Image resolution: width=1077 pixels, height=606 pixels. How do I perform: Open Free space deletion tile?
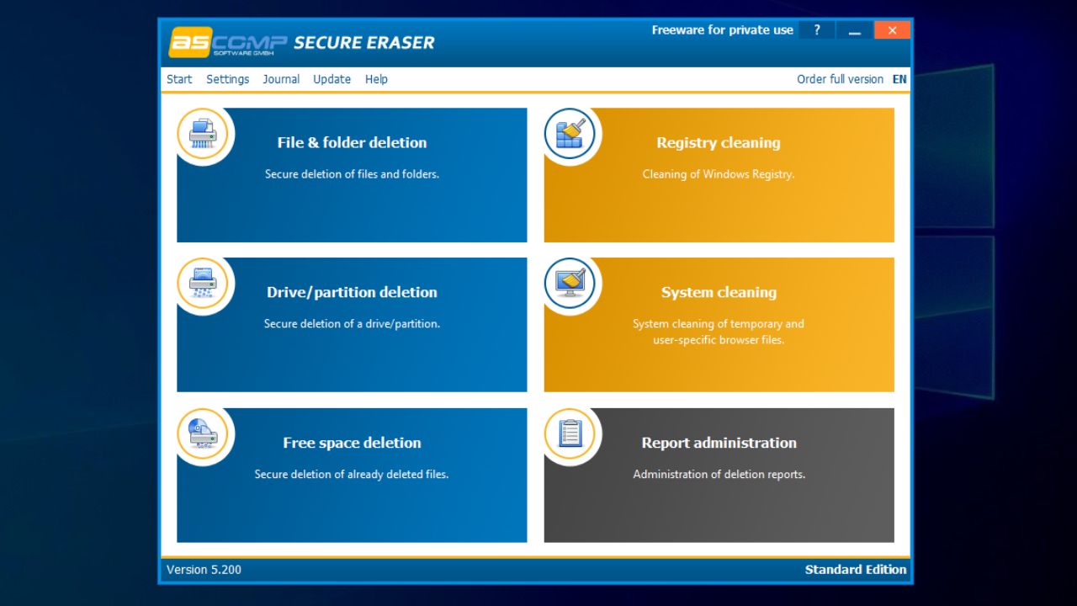352,476
